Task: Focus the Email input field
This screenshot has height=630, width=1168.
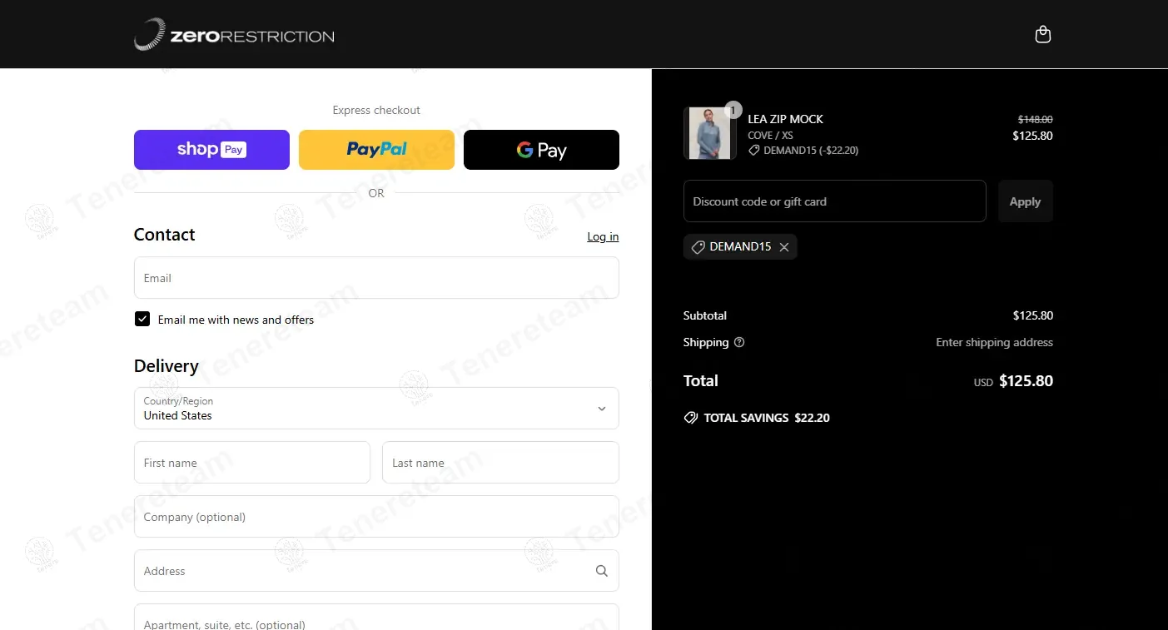Action: (x=376, y=278)
